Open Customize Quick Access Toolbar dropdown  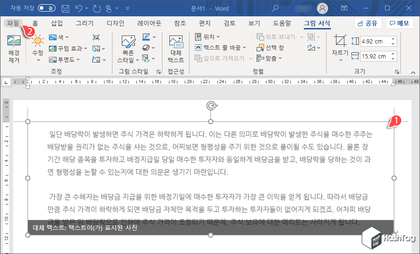point(128,8)
